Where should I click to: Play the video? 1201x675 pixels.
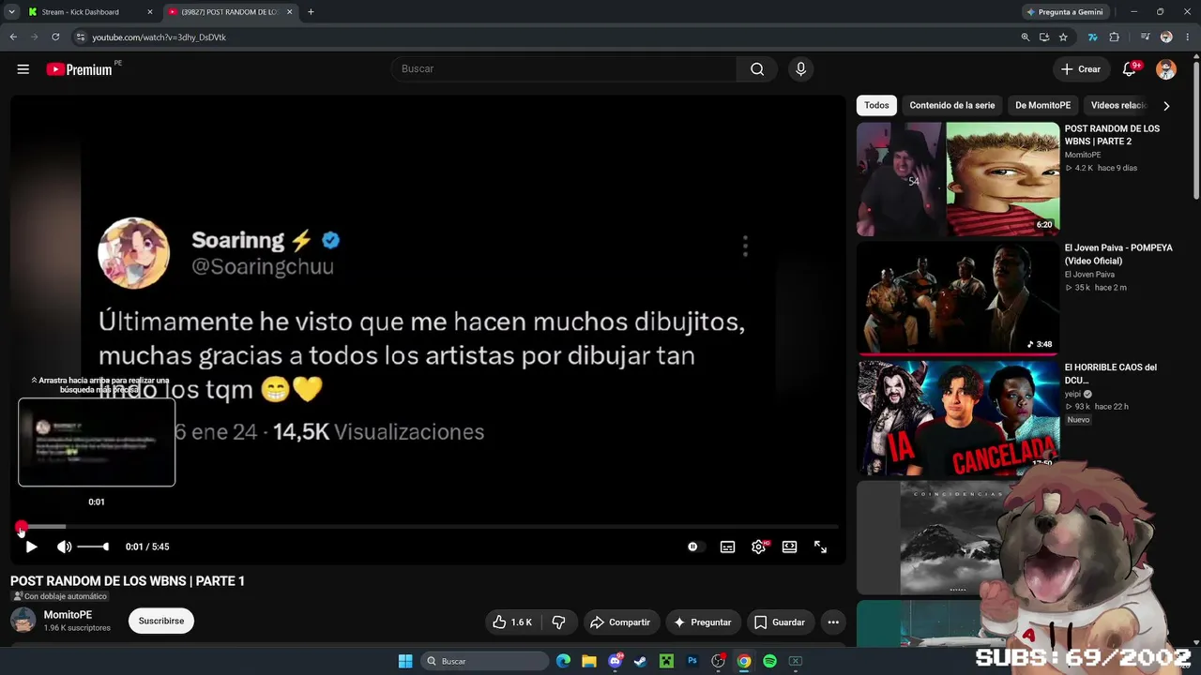tap(31, 547)
